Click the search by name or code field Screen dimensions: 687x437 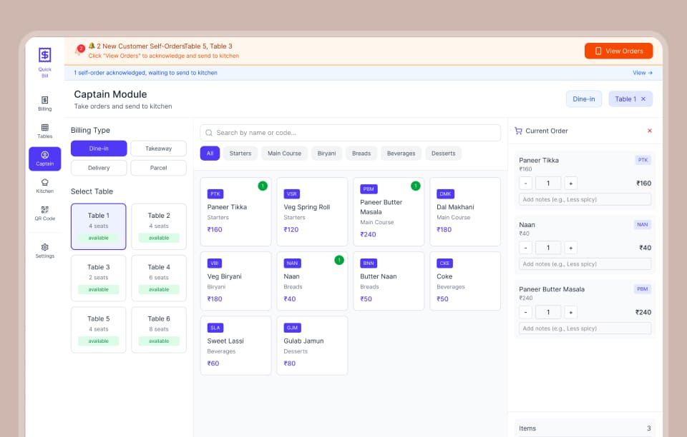click(351, 133)
